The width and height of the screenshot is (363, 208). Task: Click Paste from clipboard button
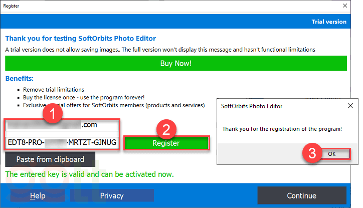click(x=51, y=159)
